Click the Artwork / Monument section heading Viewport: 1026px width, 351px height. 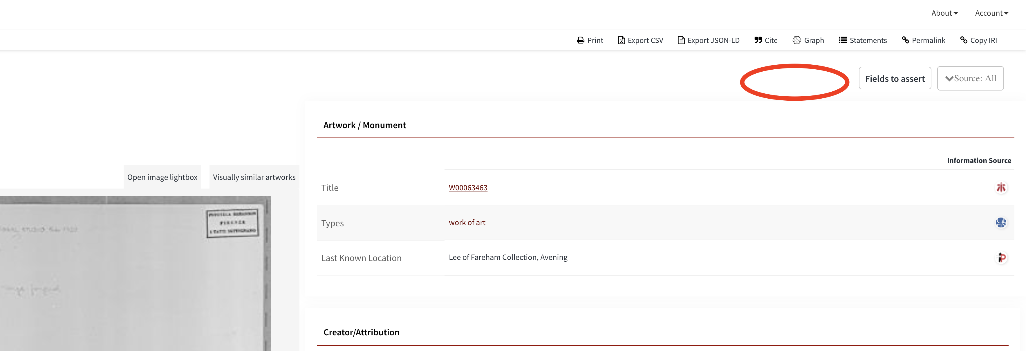364,126
